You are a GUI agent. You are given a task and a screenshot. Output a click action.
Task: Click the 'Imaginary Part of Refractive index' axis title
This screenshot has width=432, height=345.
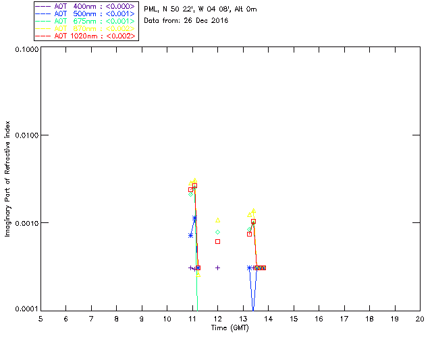point(7,179)
